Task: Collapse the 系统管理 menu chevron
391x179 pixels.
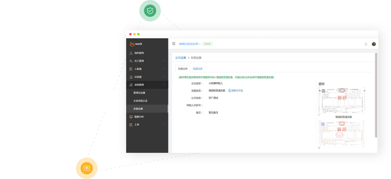Action: (x=164, y=85)
